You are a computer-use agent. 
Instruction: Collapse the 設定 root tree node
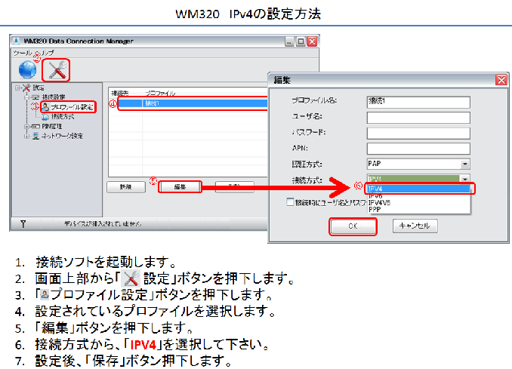coord(17,88)
